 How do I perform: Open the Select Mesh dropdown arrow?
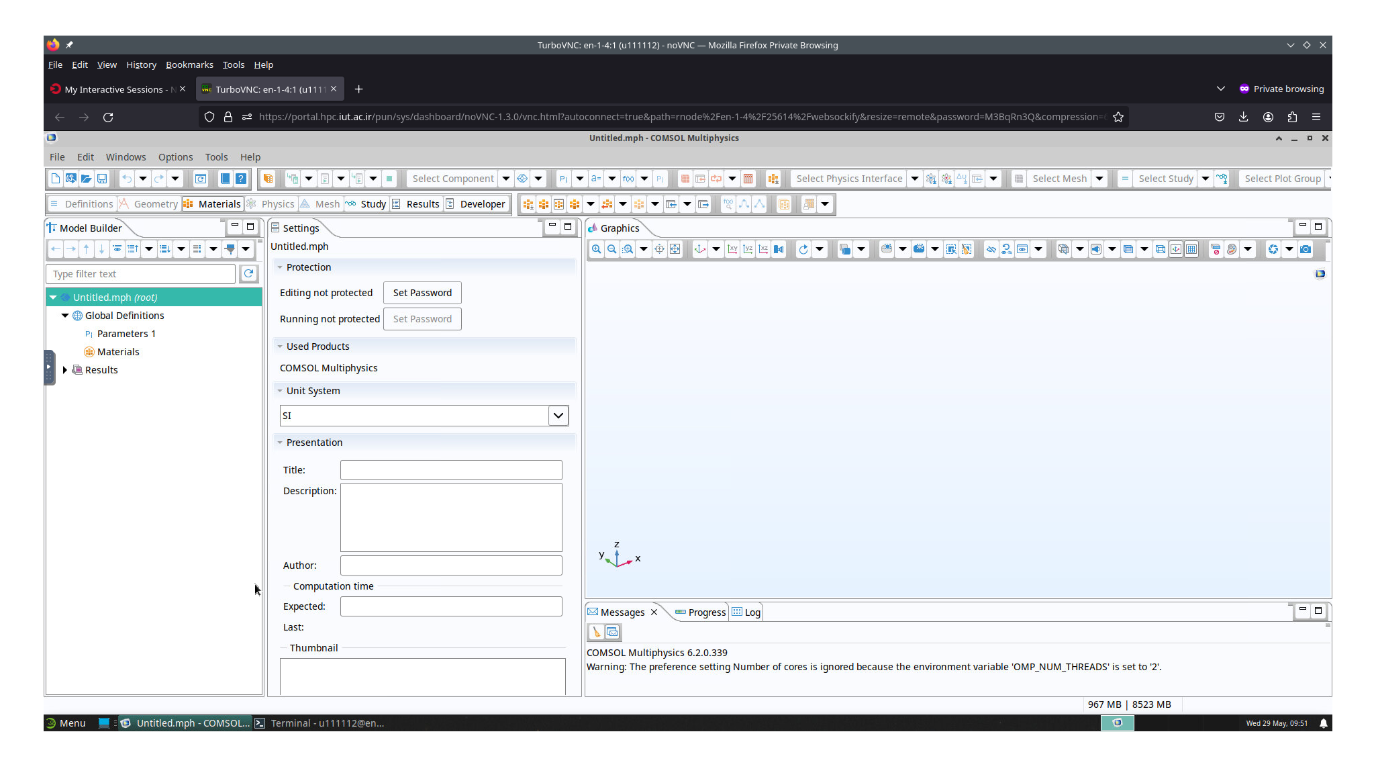click(1099, 179)
